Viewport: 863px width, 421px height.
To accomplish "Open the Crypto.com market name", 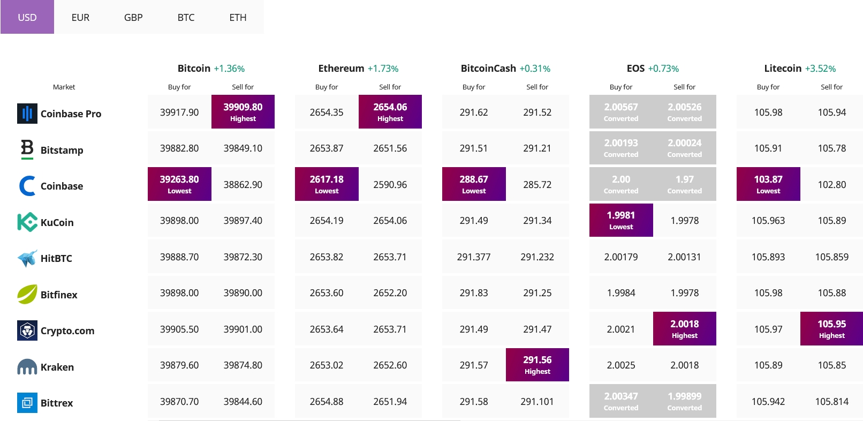I will point(67,330).
